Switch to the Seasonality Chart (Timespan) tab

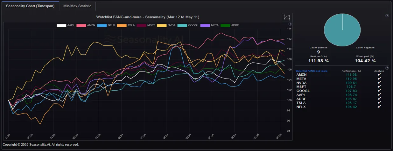30,6
